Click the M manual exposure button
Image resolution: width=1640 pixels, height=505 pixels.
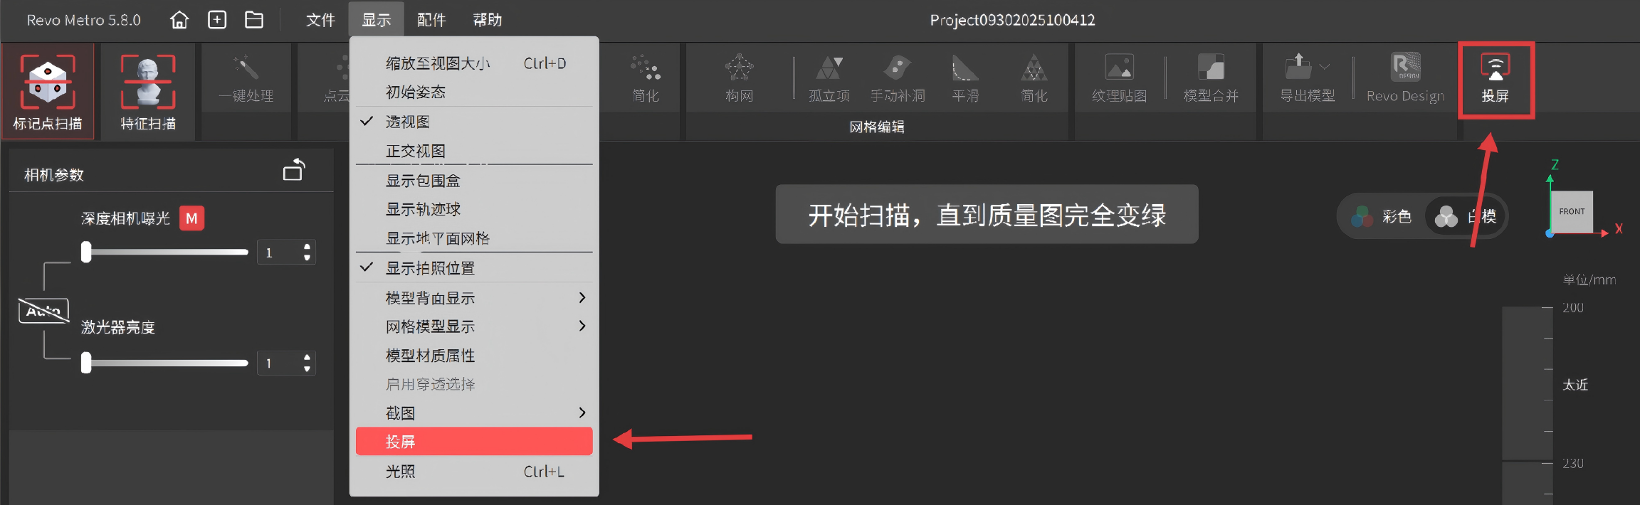191,218
